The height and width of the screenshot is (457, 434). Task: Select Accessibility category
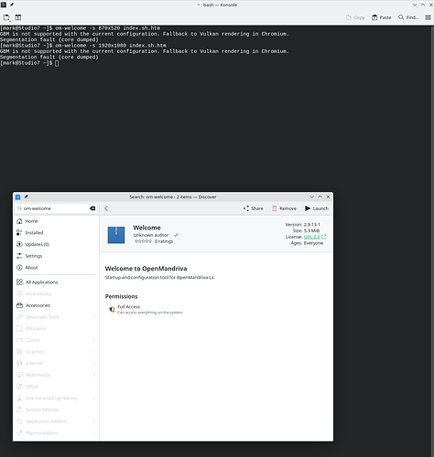click(57, 293)
